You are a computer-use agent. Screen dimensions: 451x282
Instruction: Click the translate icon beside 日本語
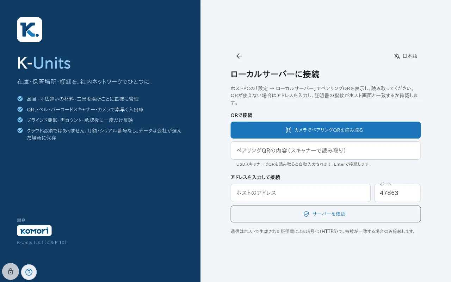click(x=397, y=56)
